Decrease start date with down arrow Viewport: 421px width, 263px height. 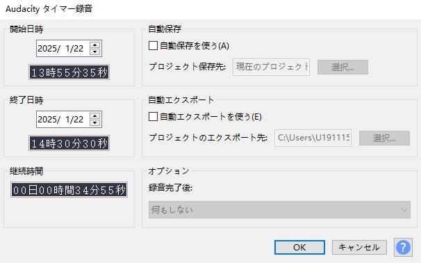click(x=94, y=52)
